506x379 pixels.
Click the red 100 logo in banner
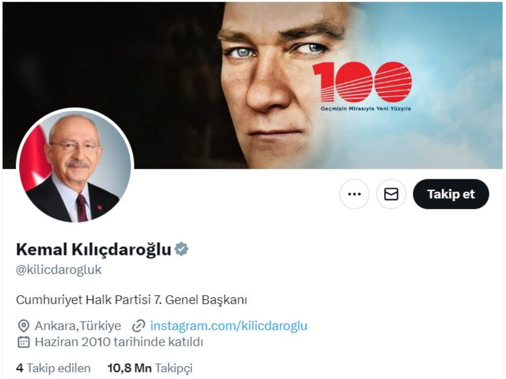(362, 82)
